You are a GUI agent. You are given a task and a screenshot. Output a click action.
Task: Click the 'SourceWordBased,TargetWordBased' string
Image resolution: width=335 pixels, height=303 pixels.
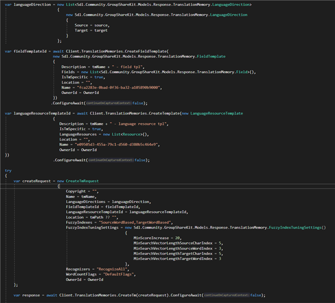136,222
